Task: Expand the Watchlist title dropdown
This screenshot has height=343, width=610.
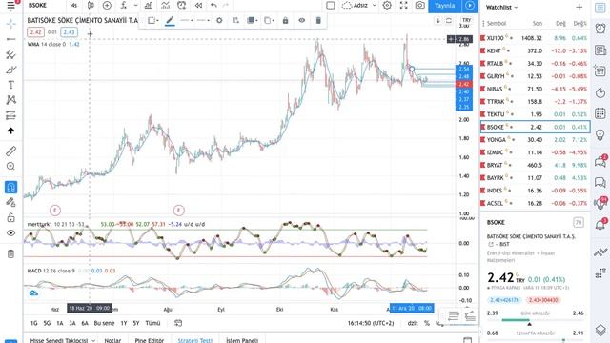Action: [502, 7]
